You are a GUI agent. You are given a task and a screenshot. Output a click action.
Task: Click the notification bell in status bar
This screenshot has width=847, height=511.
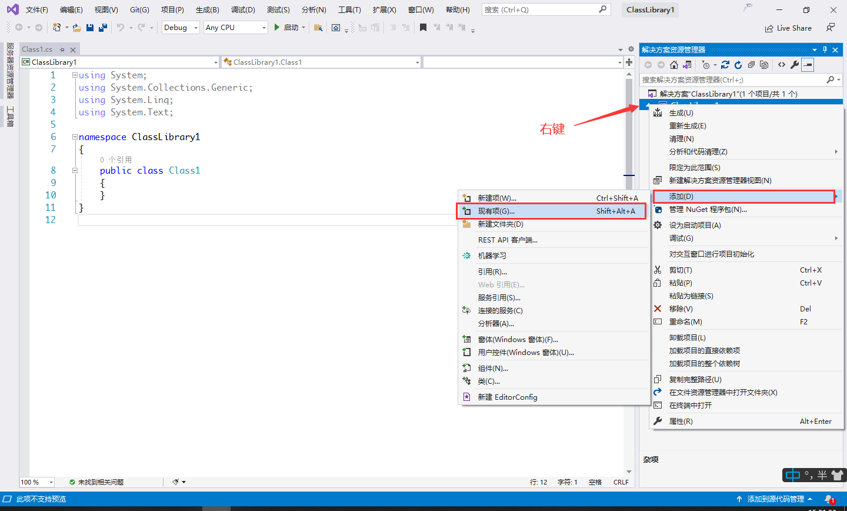[829, 499]
